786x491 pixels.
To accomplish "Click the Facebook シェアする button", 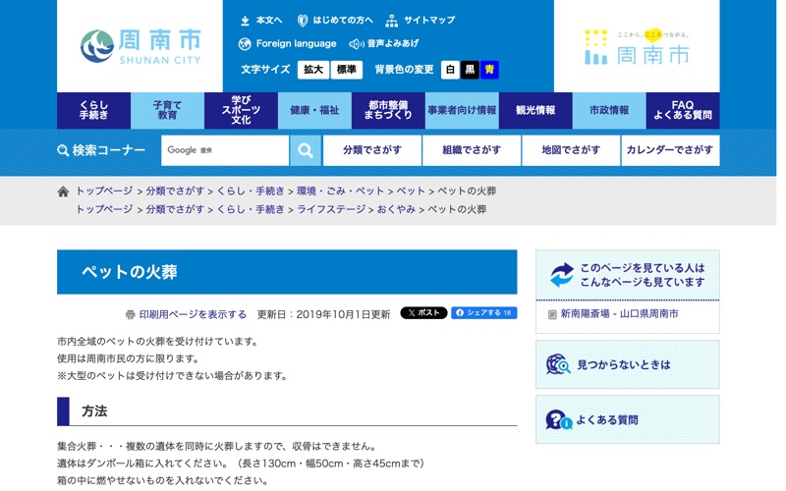I will coord(484,313).
